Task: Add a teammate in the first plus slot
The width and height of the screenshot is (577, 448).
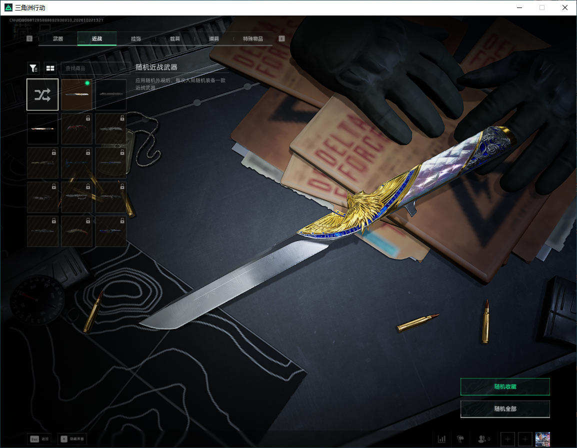Action: 507,439
